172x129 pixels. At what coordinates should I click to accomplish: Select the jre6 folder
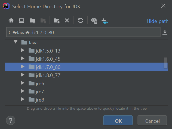(87, 83)
